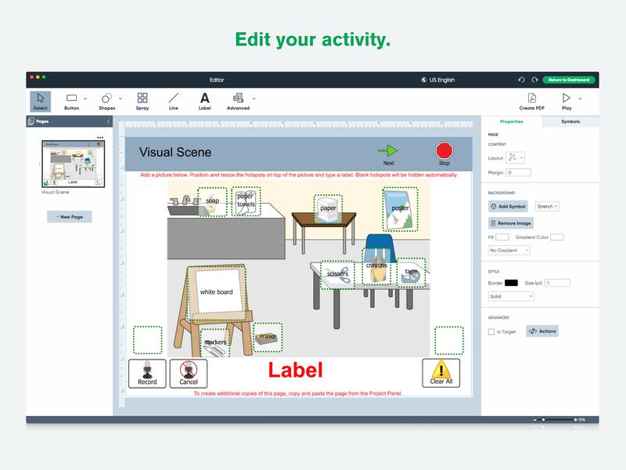
Task: Click the green Next arrow symbol
Action: pos(388,150)
